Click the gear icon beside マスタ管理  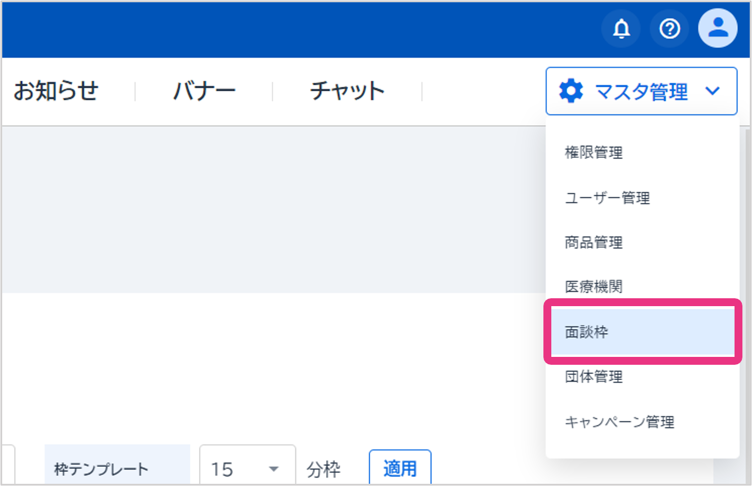coord(570,91)
